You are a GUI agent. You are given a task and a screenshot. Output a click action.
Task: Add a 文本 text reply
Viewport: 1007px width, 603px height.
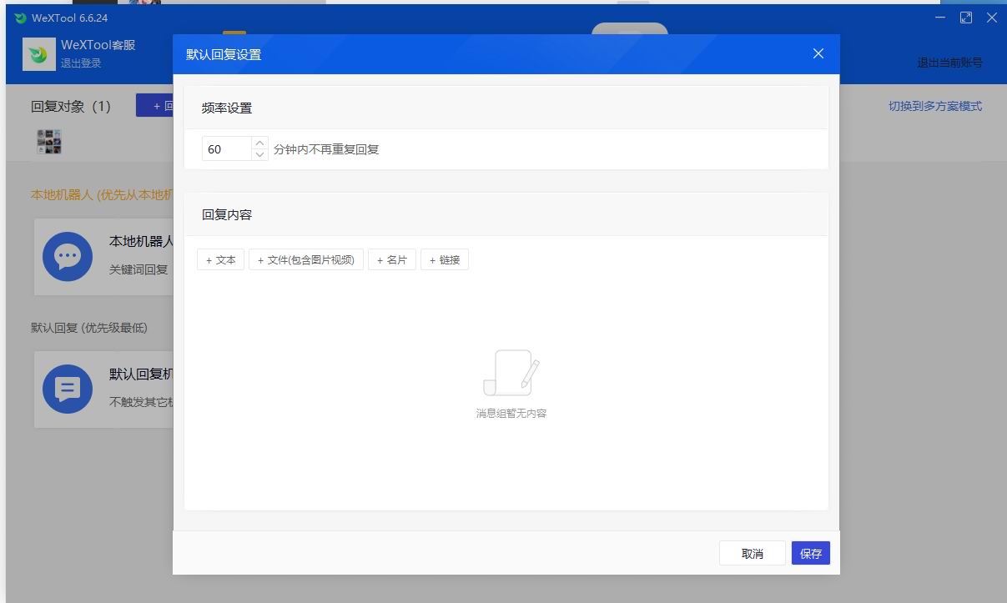pos(221,260)
